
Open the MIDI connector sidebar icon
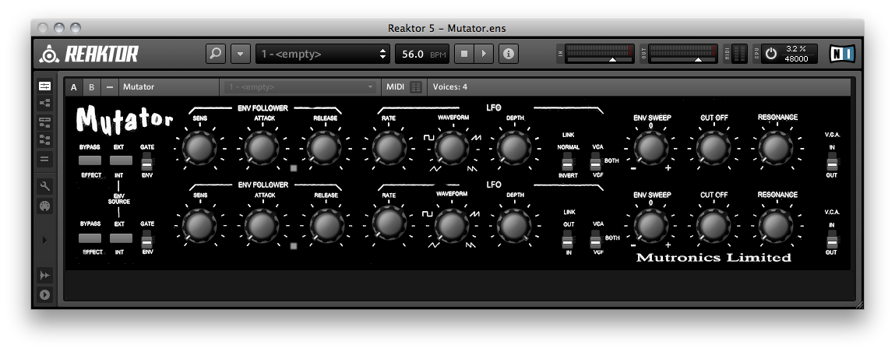44,206
